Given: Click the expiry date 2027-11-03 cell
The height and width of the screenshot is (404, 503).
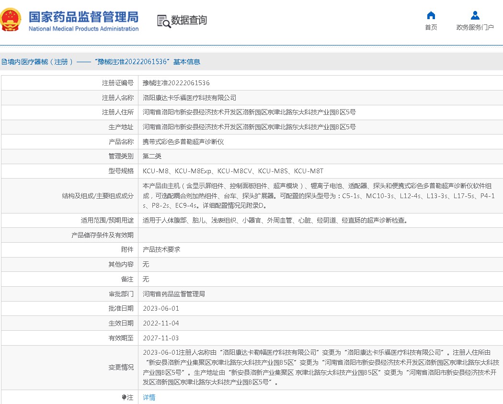Looking at the screenshot, I should click(x=160, y=338).
